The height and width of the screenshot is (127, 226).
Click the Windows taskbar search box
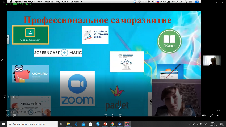(x=32, y=124)
